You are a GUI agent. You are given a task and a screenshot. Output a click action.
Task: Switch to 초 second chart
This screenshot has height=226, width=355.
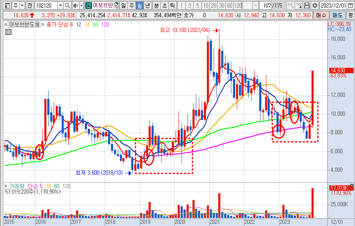pos(165,5)
